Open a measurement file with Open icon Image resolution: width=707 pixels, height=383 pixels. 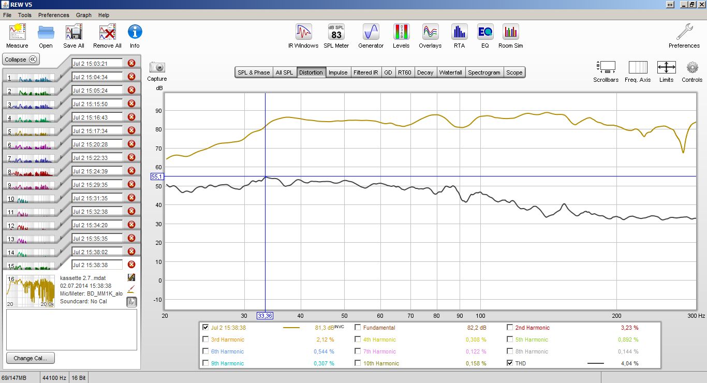tap(46, 32)
